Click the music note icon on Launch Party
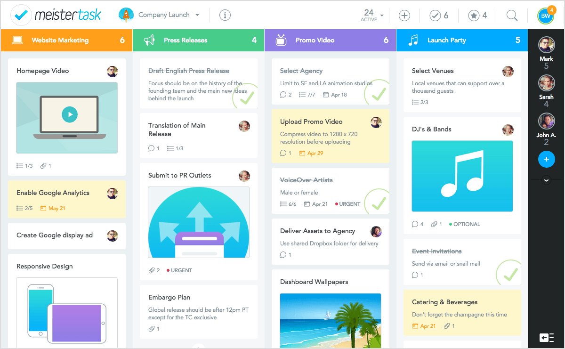This screenshot has height=349, width=565. point(413,40)
